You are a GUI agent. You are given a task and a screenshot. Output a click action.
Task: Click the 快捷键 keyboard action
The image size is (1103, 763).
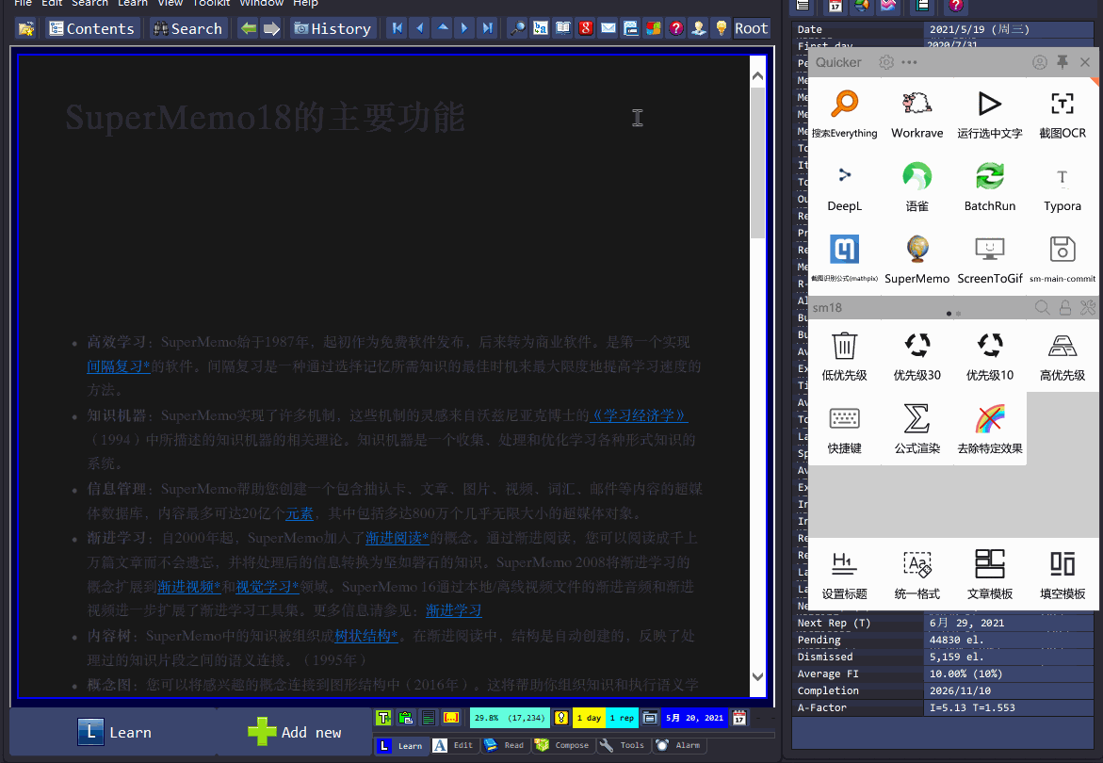844,430
